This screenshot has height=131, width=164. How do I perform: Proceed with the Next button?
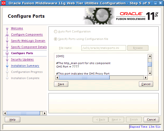(x=116, y=120)
